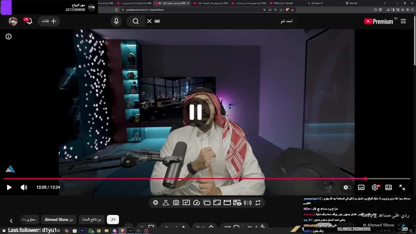Screen dimensions: 416x234
Task: Start voice search with the microphone icon
Action: 116,21
